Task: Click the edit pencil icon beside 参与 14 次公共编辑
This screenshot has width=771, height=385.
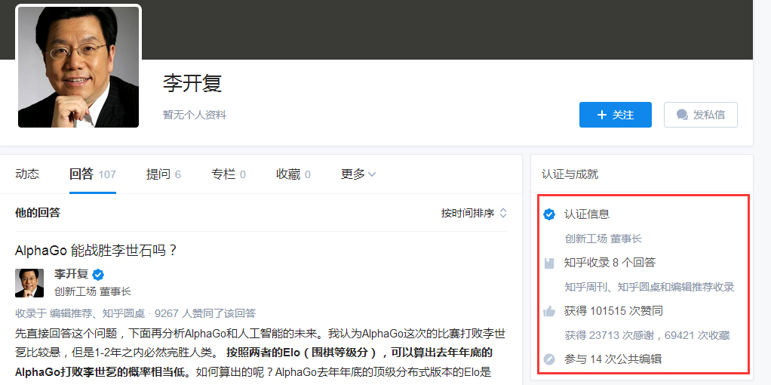Action: [549, 359]
